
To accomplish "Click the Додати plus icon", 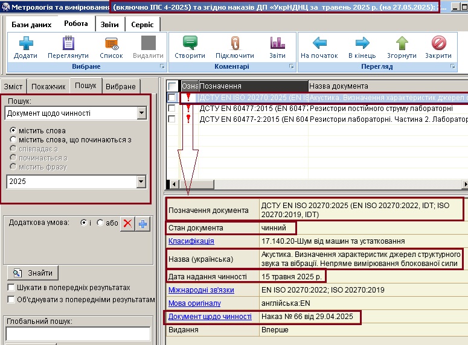I will click(25, 43).
